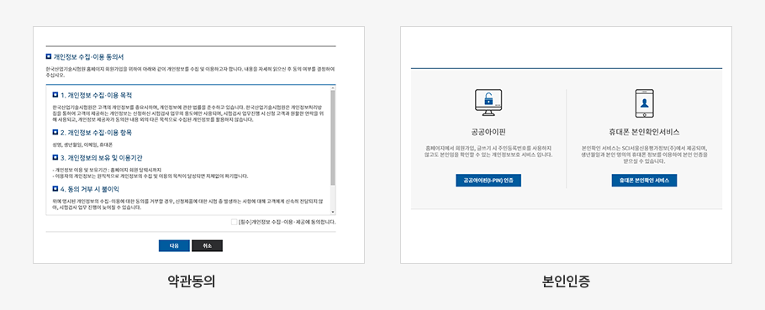Click the 휴대폰 본인확인서비스 title text
Screen dimensions: 765x310
coord(644,132)
